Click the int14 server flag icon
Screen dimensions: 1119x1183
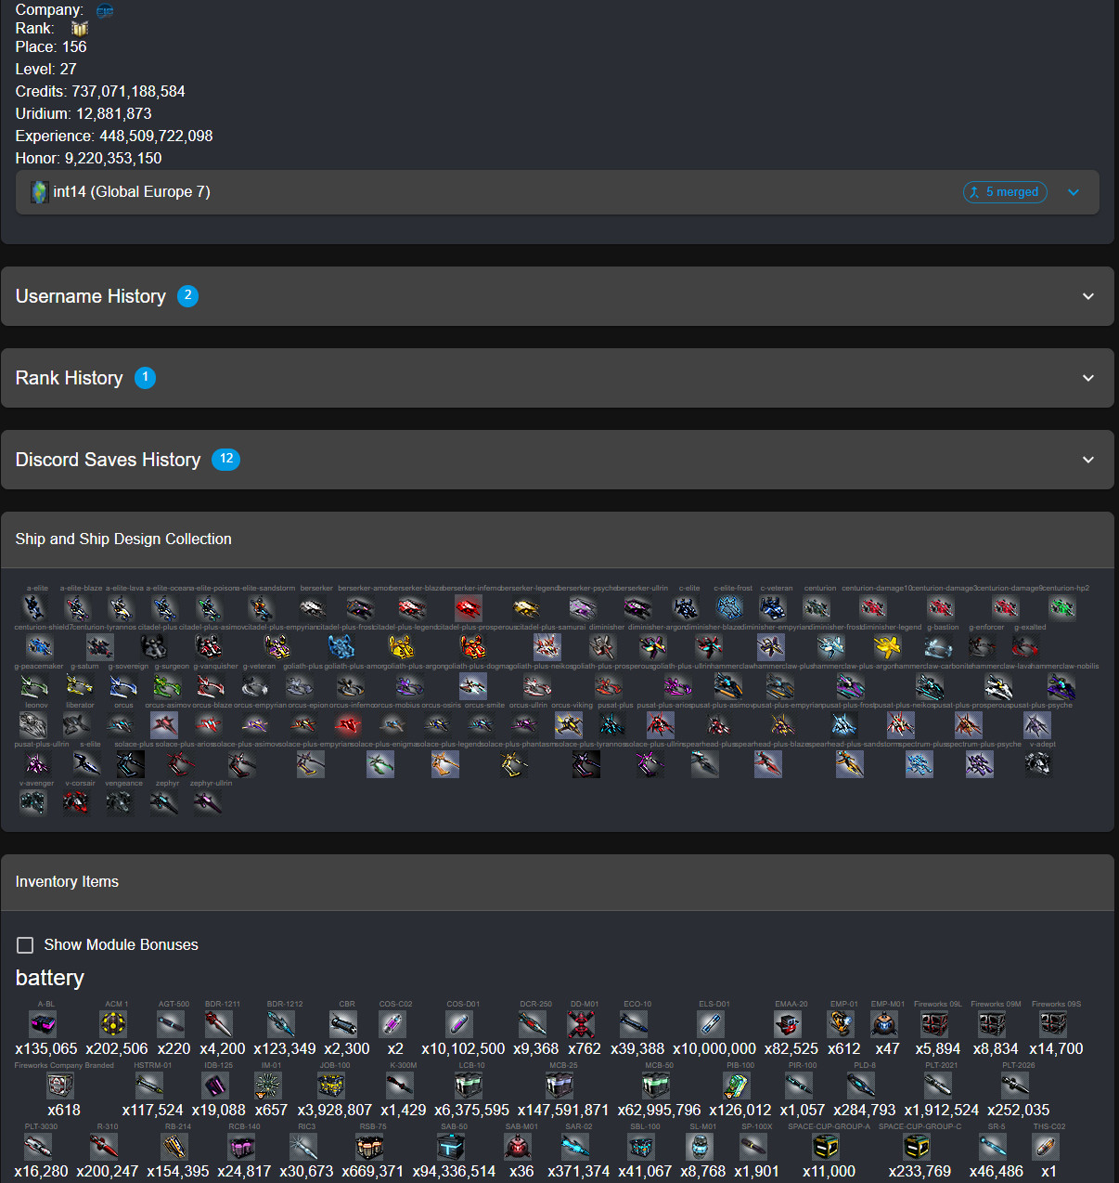pos(40,192)
